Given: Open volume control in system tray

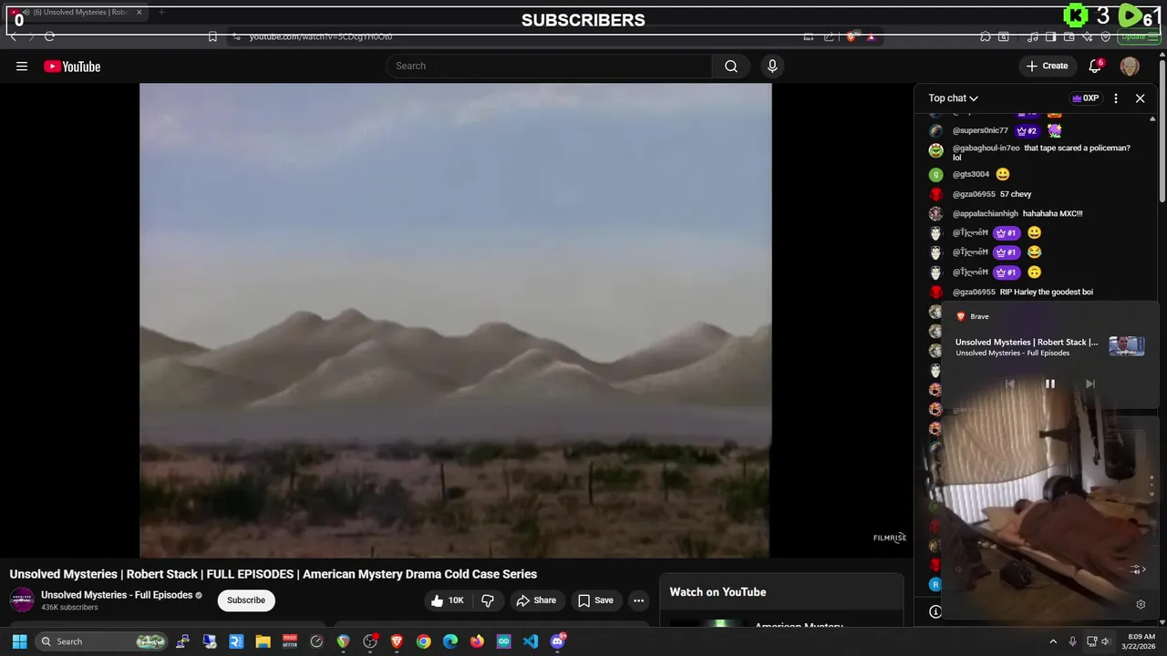Looking at the screenshot, I should click(1106, 641).
